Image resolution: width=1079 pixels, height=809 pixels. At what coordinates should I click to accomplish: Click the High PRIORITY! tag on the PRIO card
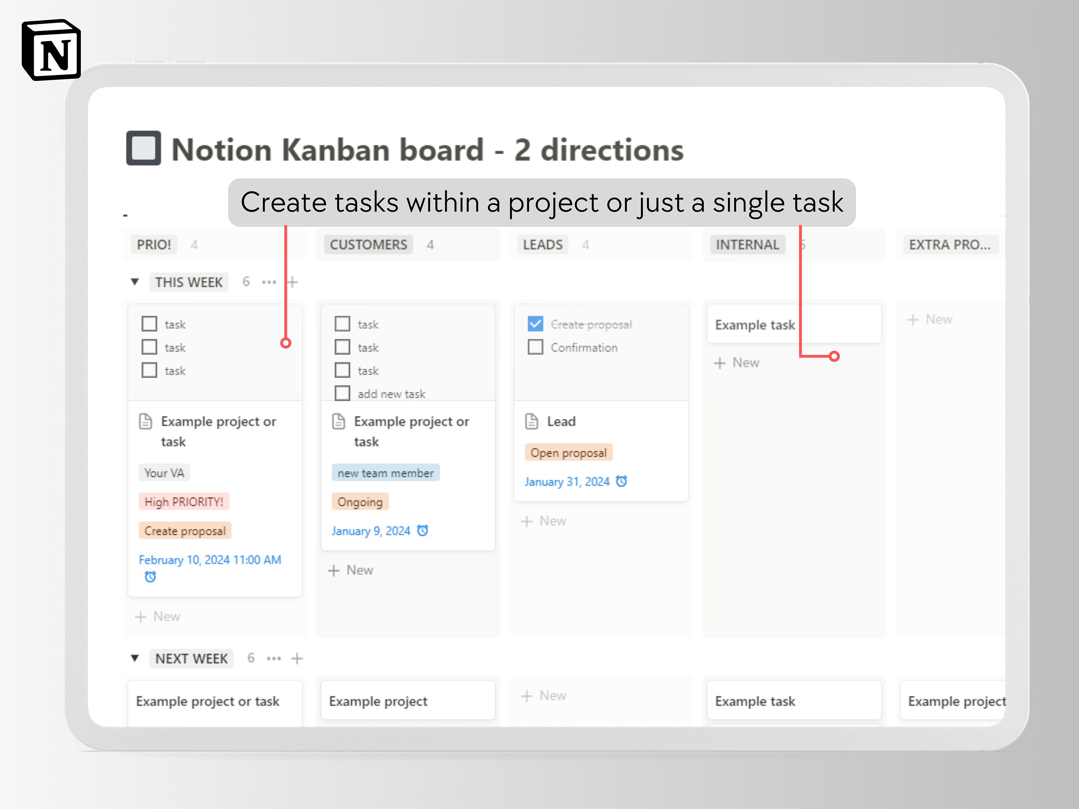coord(184,501)
